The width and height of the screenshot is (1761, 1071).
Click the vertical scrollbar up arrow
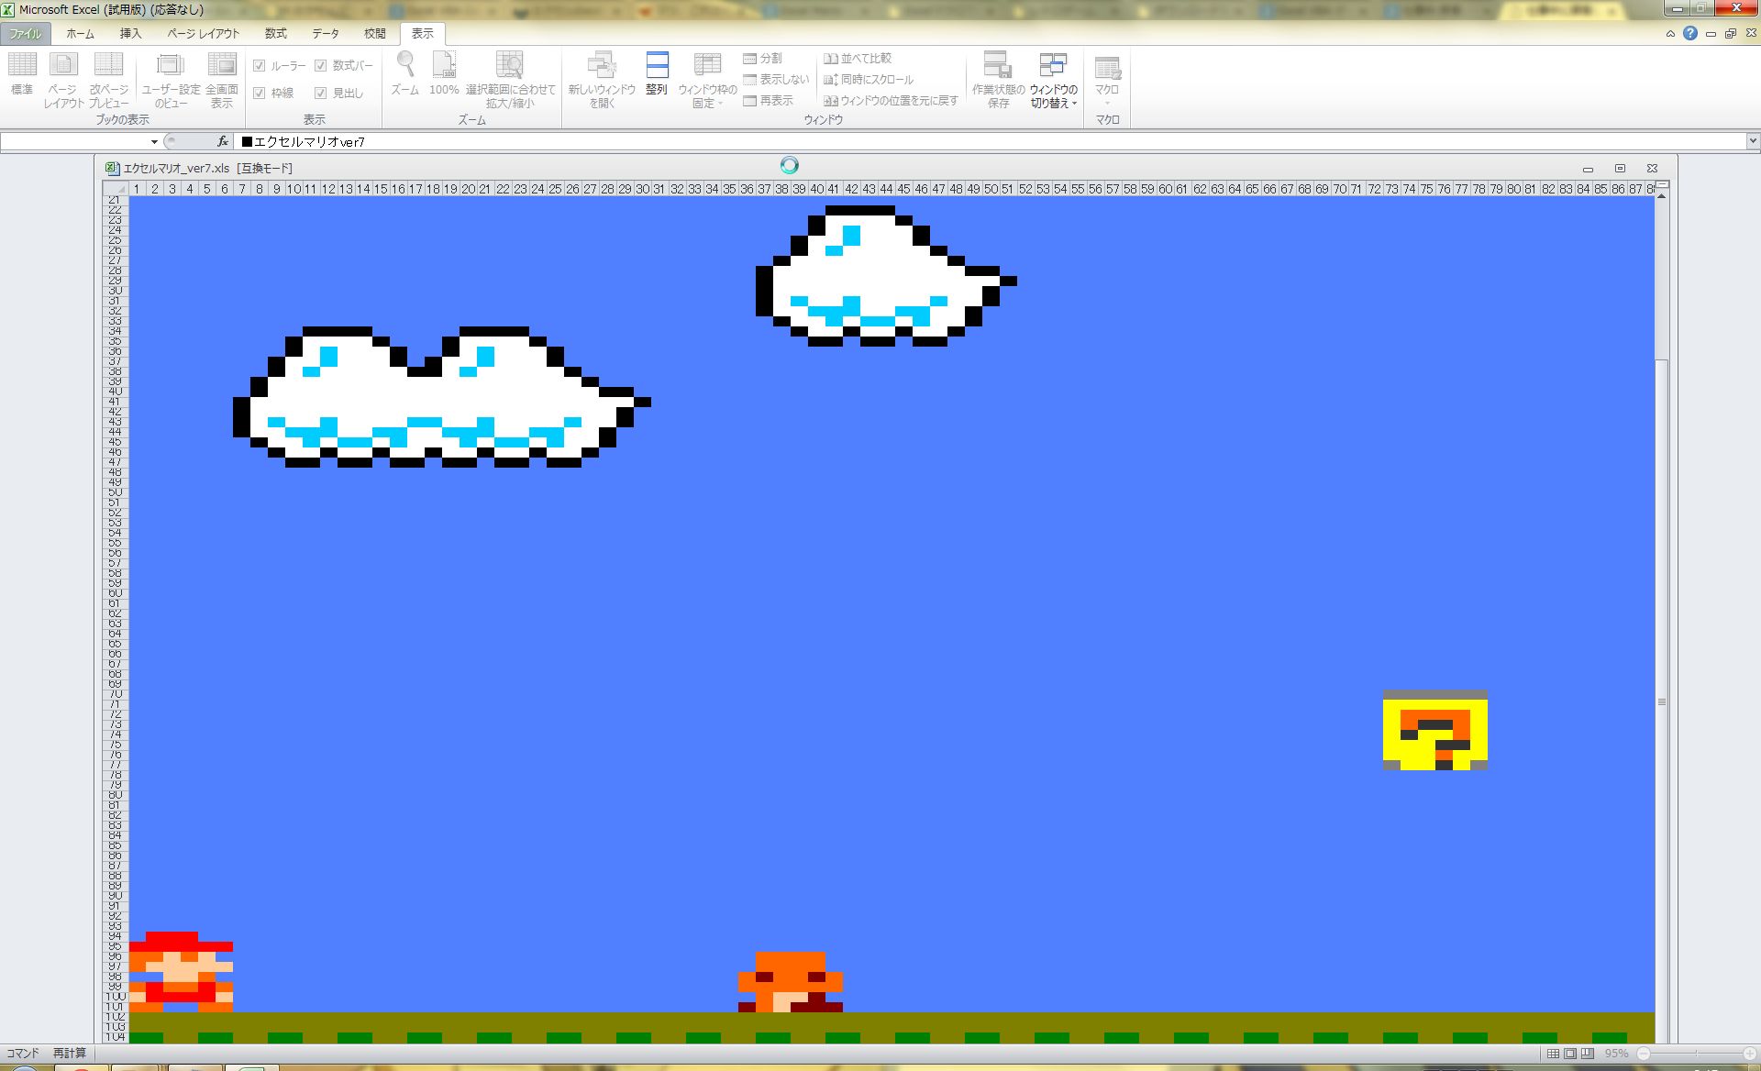[1661, 196]
